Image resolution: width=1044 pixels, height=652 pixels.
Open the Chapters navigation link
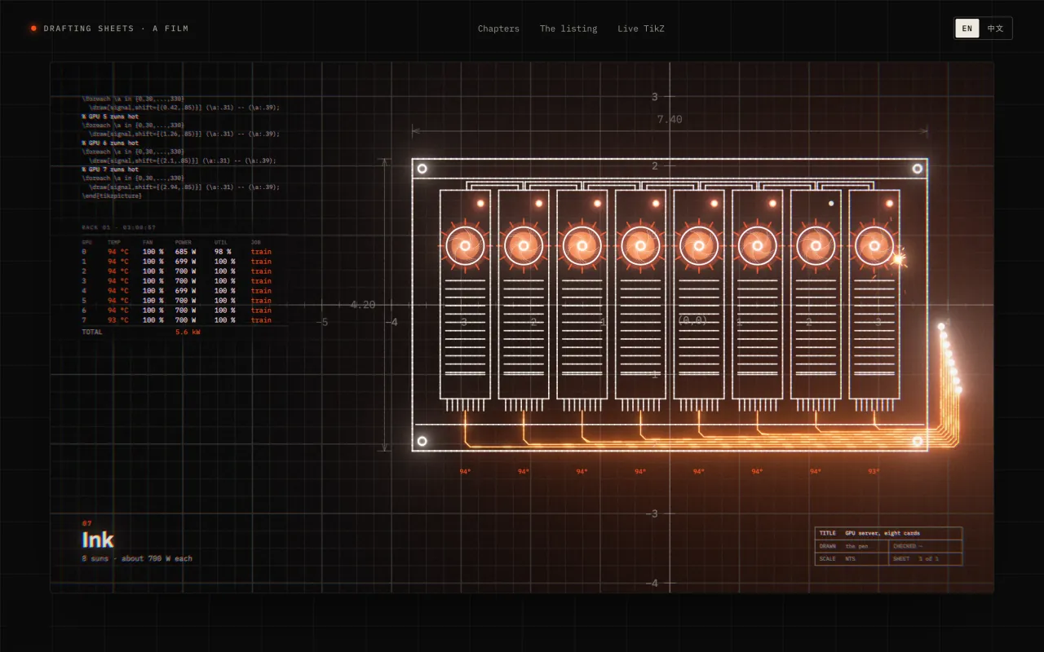(498, 29)
